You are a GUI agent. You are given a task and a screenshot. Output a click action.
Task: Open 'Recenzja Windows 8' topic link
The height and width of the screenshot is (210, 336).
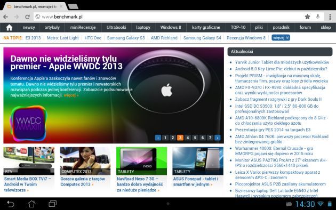(x=246, y=38)
